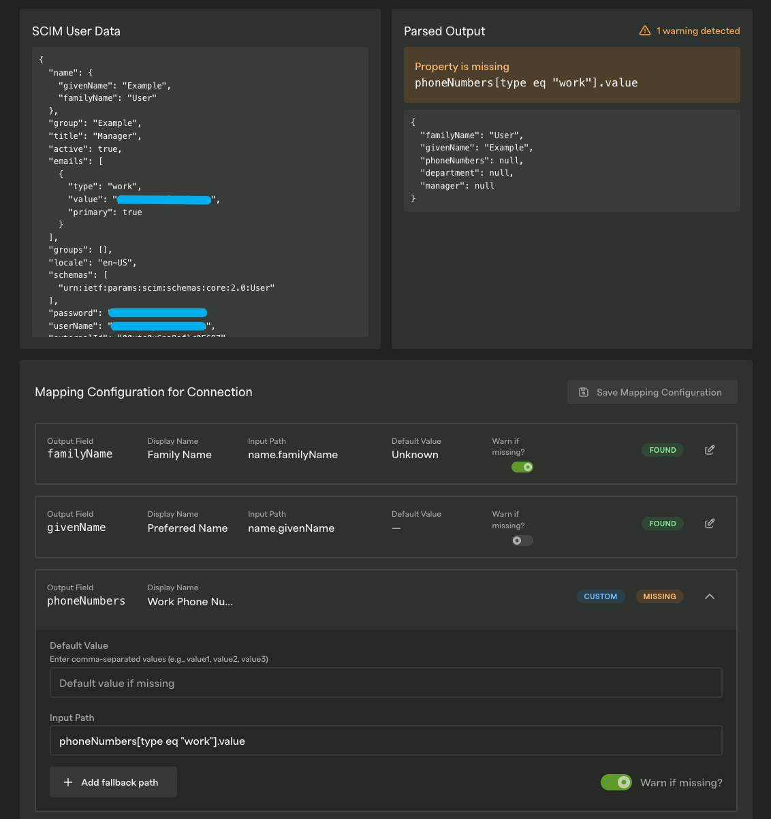Click the CUSTOM badge on the phoneNumbers mapping
This screenshot has width=771, height=819.
601,596
